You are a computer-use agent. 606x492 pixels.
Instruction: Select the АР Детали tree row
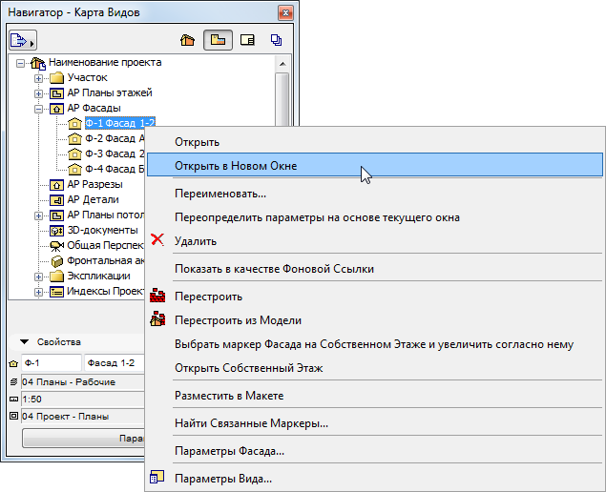[94, 199]
